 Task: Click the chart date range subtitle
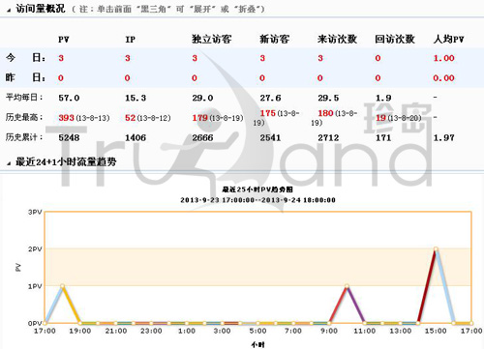point(257,200)
